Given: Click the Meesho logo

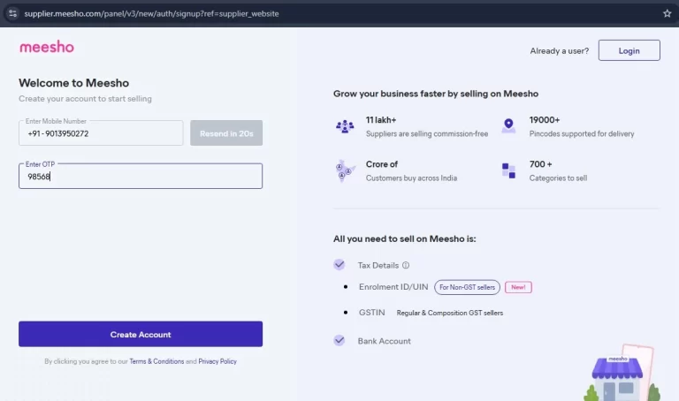Looking at the screenshot, I should click(47, 47).
